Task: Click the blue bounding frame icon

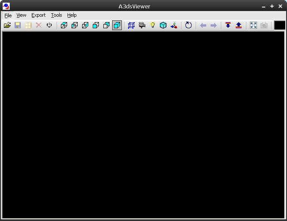Action: coord(131,25)
